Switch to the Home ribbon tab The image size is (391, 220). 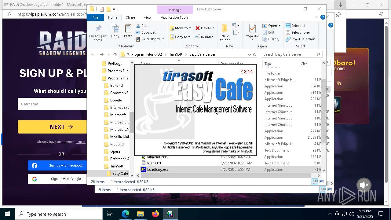[x=112, y=17]
